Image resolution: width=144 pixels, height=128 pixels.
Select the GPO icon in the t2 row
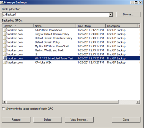[x=5, y=54]
